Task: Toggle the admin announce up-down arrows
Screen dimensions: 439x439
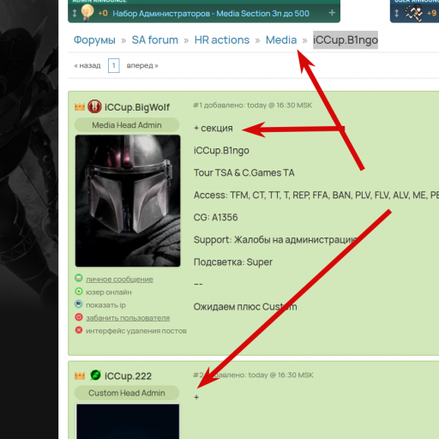Action: [x=75, y=14]
